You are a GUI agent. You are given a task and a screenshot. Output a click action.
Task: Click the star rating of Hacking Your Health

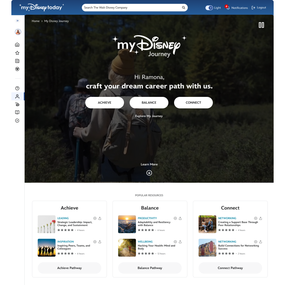coord(146,254)
